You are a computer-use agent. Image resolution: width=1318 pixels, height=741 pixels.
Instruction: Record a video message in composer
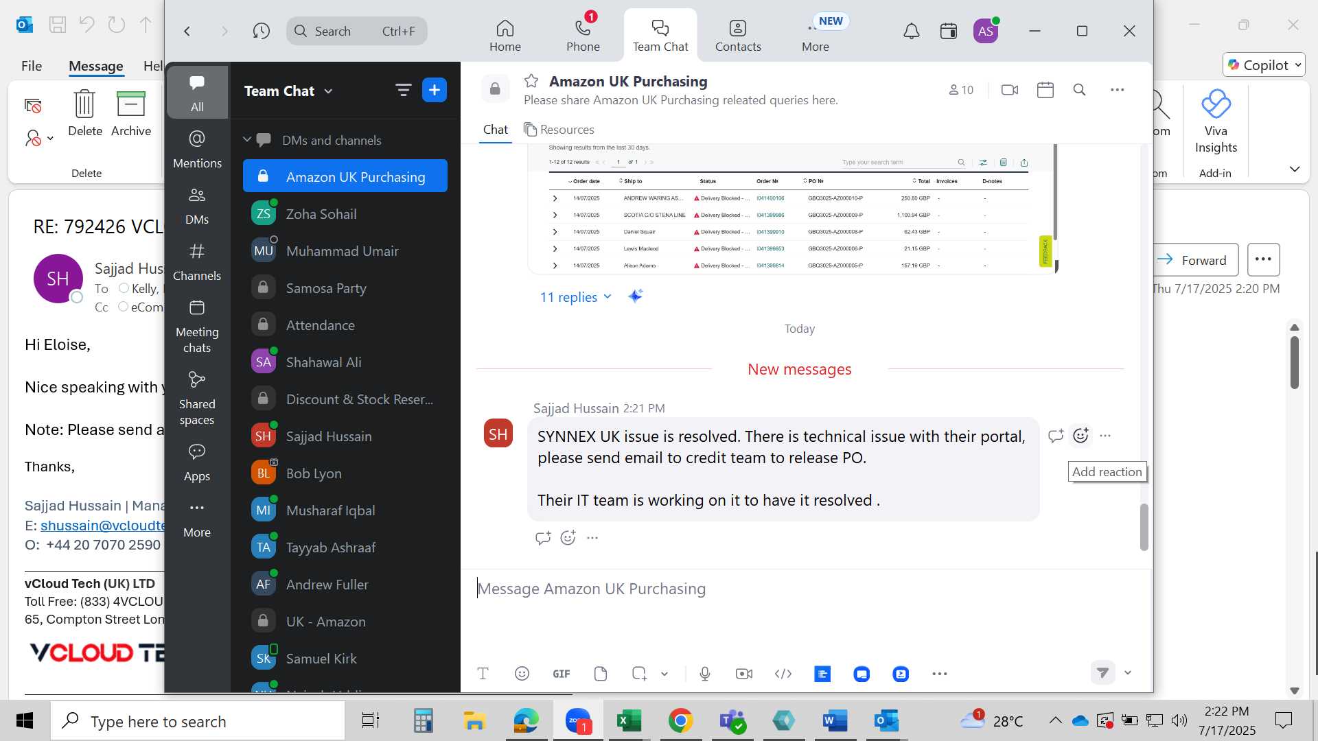click(744, 674)
